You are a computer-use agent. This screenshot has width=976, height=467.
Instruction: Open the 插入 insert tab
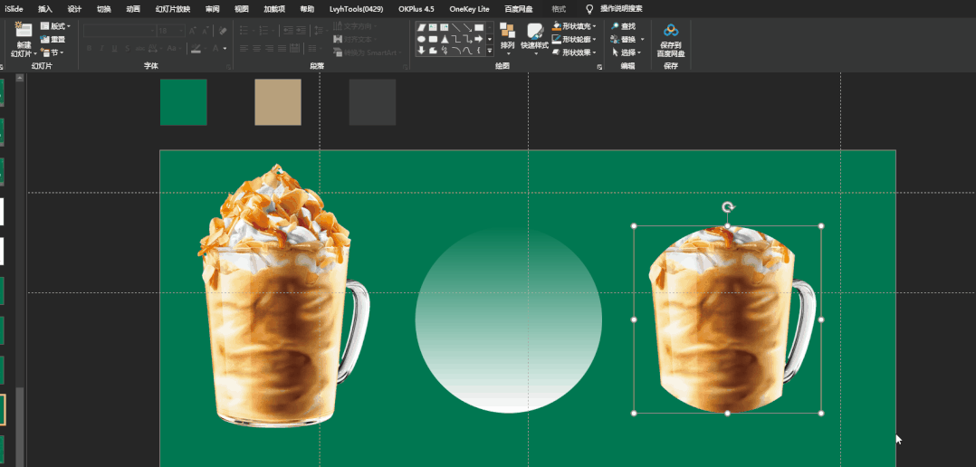pyautogui.click(x=45, y=8)
